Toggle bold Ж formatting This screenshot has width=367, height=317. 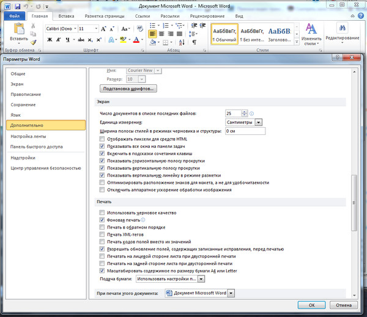[x=50, y=40]
